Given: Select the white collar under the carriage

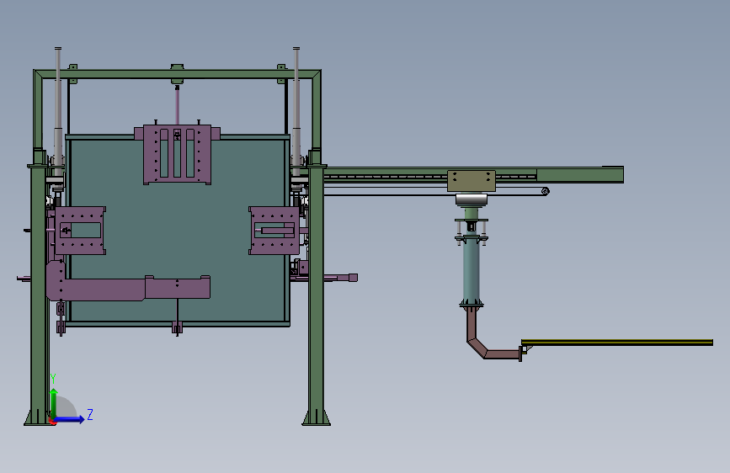Looking at the screenshot, I should click(472, 199).
